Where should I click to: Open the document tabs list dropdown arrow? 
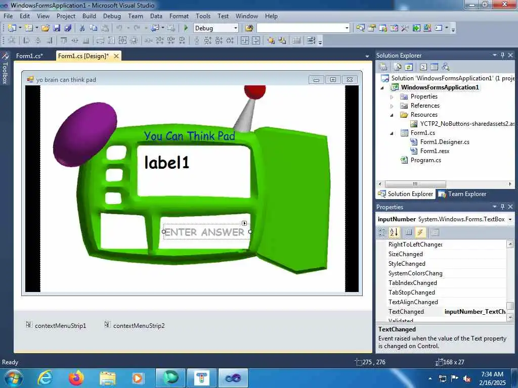tap(367, 57)
